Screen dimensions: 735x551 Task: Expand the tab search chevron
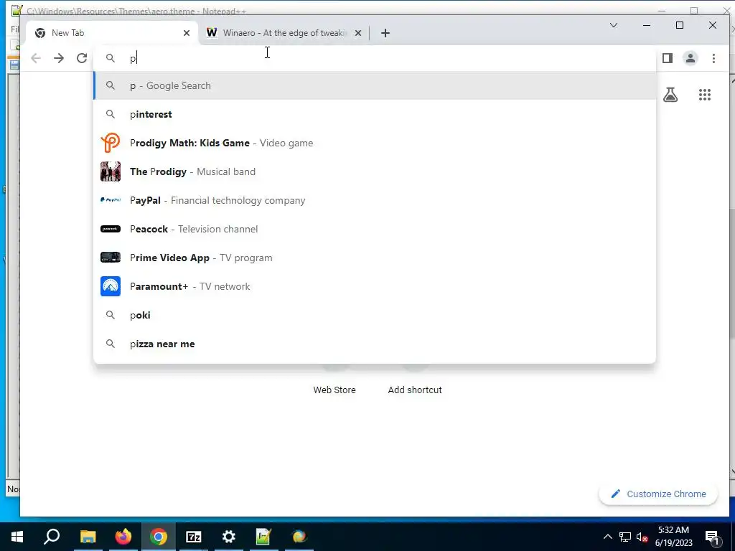pyautogui.click(x=613, y=25)
